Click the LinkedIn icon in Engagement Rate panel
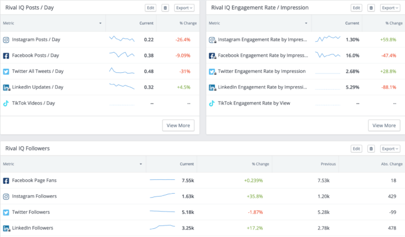This screenshot has width=405, height=237. point(212,87)
